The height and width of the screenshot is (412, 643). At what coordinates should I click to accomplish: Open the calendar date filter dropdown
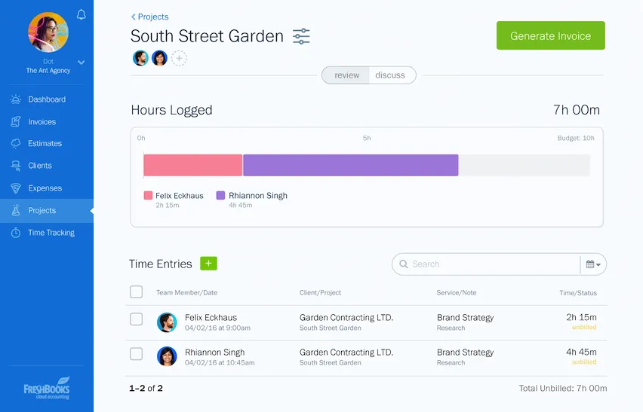click(593, 264)
